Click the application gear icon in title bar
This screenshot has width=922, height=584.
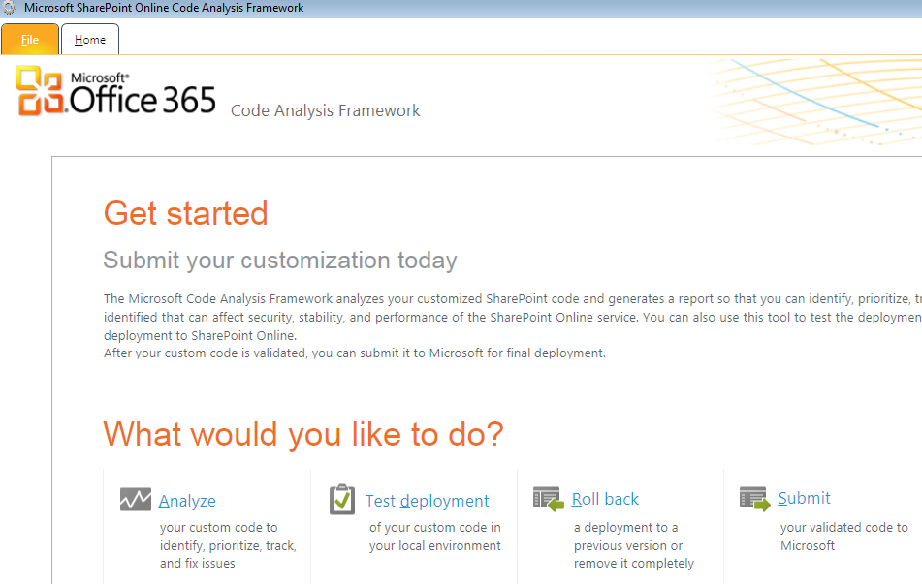pos(9,8)
